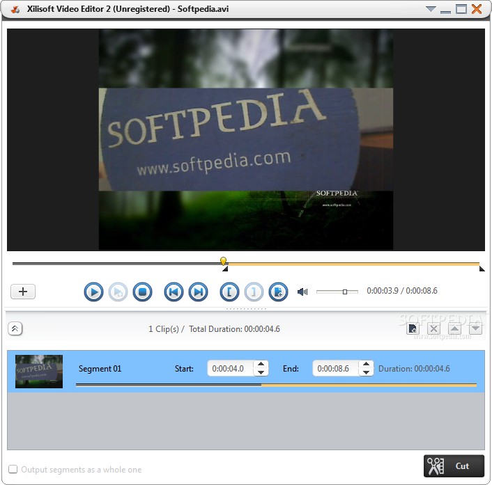Jump to previous frame button

174,292
